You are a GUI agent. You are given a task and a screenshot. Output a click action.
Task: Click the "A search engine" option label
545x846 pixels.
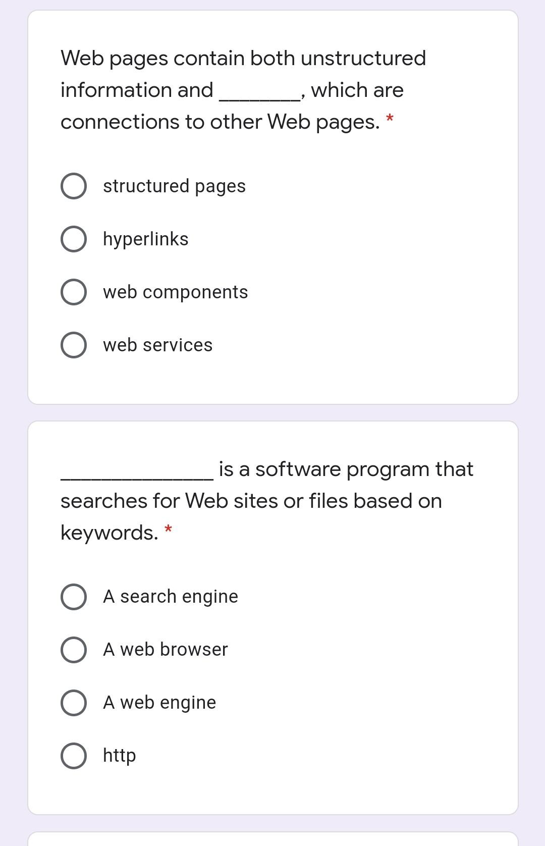coord(170,597)
